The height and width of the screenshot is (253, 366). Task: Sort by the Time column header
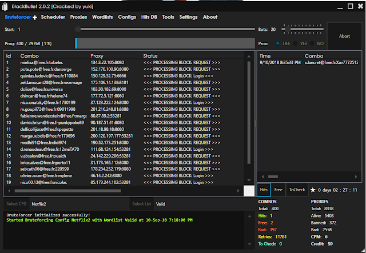pyautogui.click(x=265, y=56)
